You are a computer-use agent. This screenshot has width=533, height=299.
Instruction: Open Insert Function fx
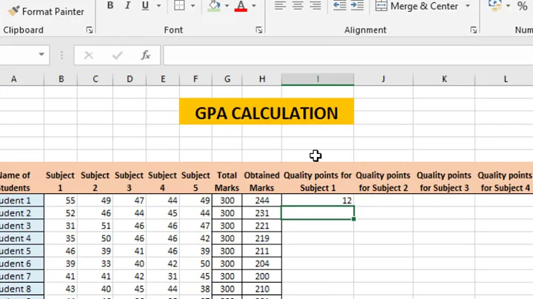tap(146, 55)
